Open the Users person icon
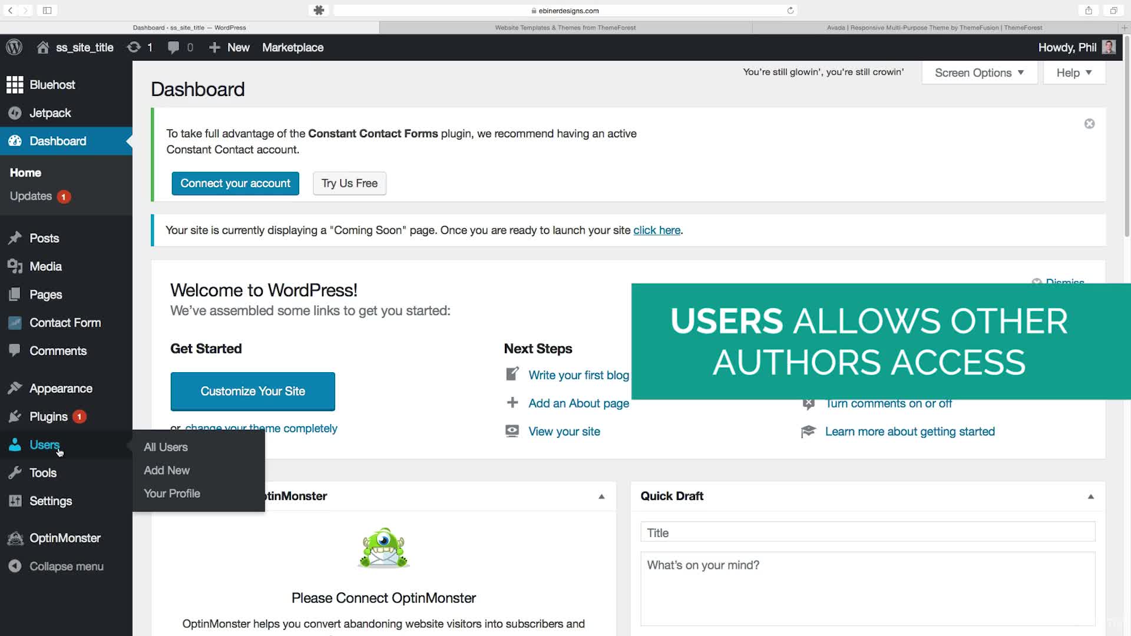1131x636 pixels. pos(15,445)
